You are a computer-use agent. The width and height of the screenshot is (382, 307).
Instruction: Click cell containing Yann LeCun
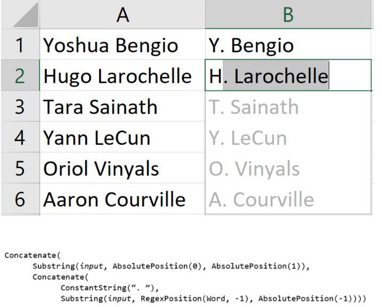coord(123,137)
